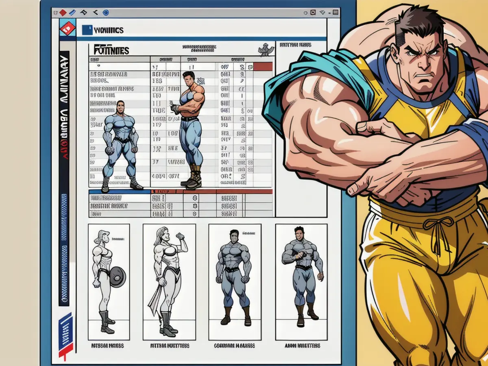Click the blue square icon beside page title
The height and width of the screenshot is (366, 488).
coord(87,30)
